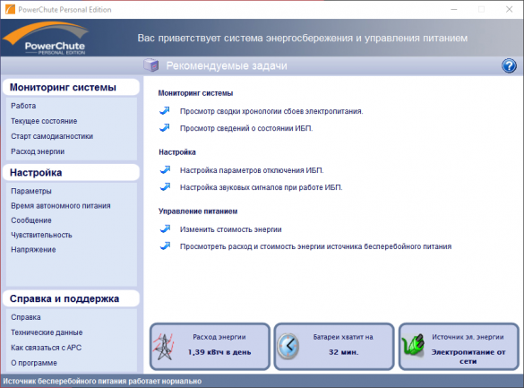Open Технические данные in help section
The width and height of the screenshot is (524, 388).
point(47,332)
